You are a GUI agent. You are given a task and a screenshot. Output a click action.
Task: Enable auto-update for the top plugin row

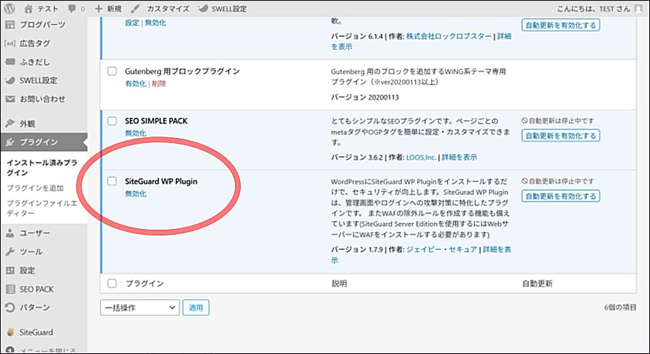pos(560,25)
